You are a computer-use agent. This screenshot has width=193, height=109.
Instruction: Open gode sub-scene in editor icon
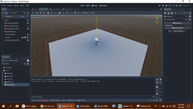tap(23, 37)
